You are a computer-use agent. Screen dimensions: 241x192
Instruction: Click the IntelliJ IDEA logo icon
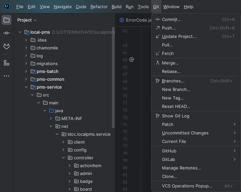(x=7, y=7)
